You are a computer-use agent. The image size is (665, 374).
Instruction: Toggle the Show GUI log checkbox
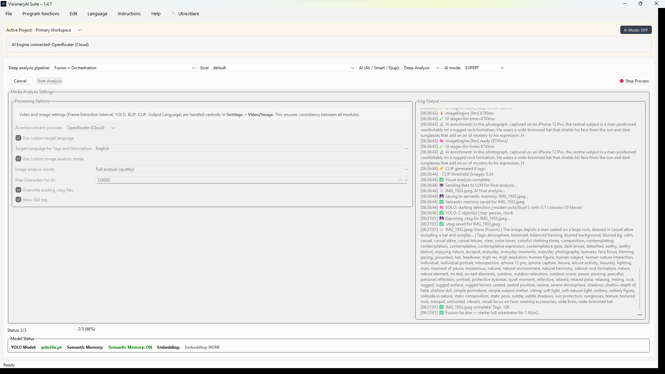click(18, 200)
